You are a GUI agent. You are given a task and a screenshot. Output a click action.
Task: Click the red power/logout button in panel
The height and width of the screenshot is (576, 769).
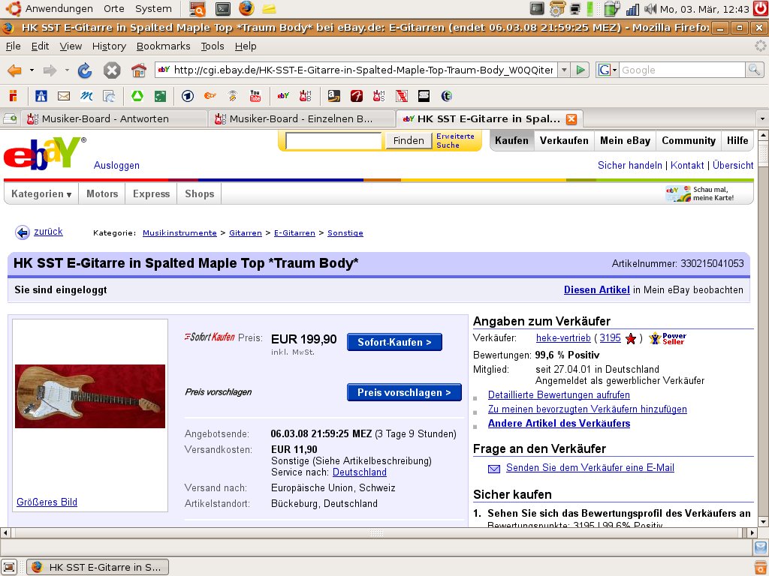(761, 8)
